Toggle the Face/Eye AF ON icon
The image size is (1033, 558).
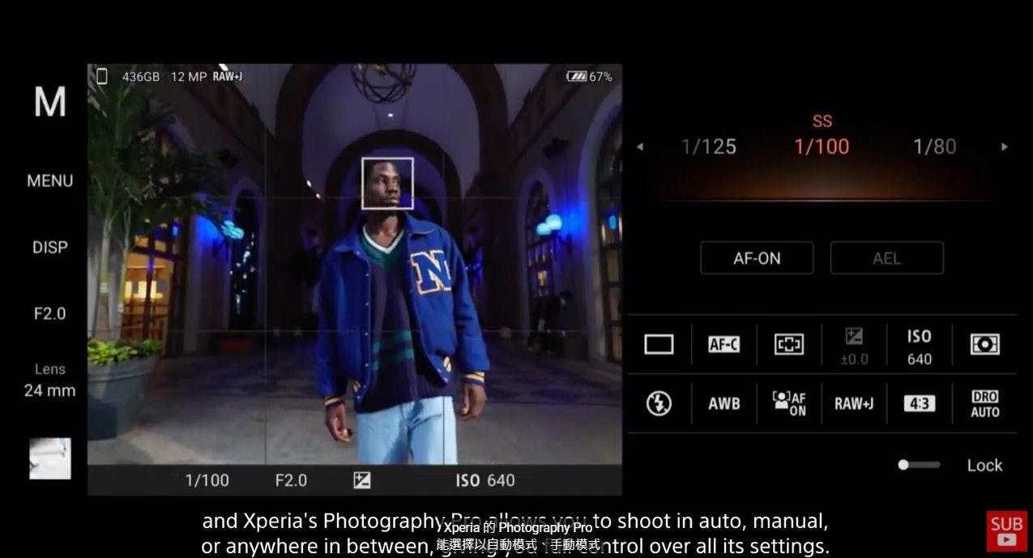click(x=789, y=403)
